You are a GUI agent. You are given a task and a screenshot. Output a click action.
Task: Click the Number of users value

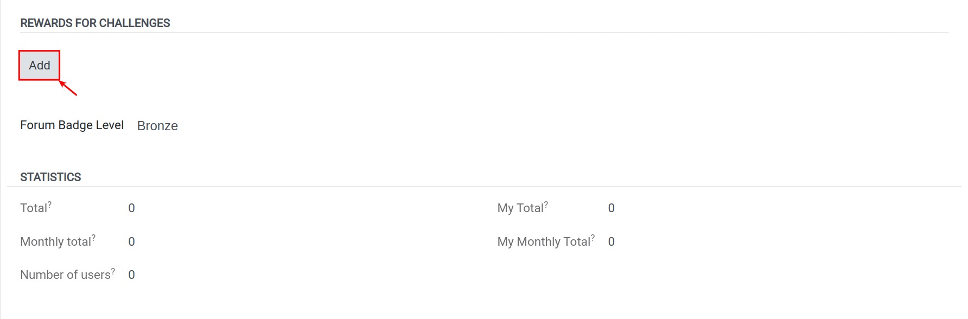click(x=131, y=275)
